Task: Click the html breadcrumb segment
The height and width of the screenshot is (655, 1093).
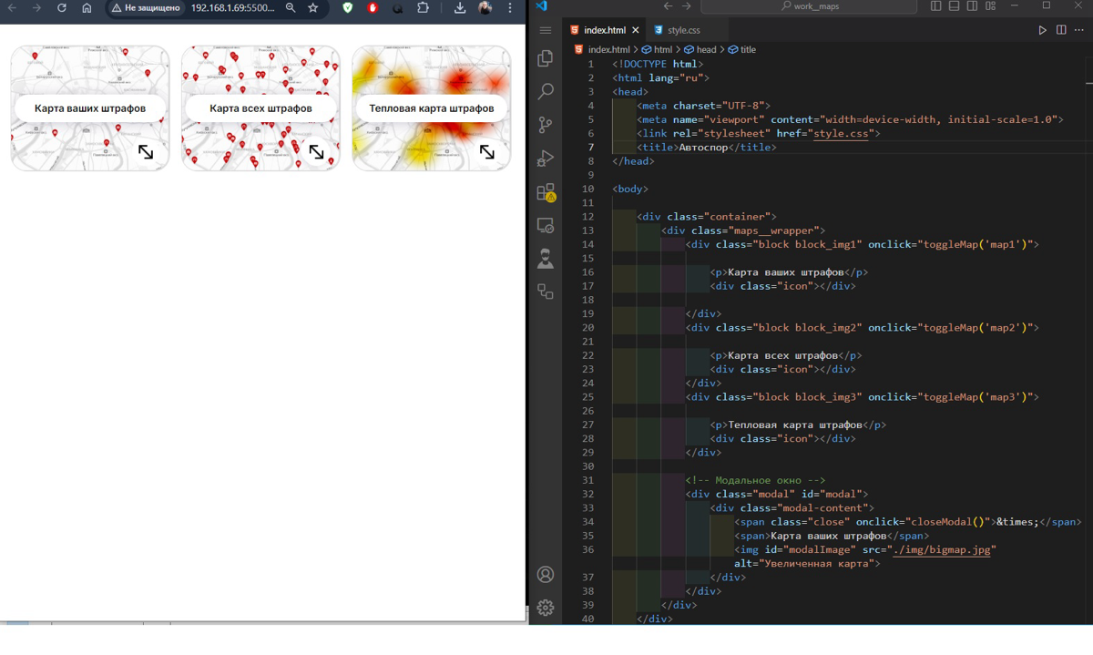Action: pos(657,49)
